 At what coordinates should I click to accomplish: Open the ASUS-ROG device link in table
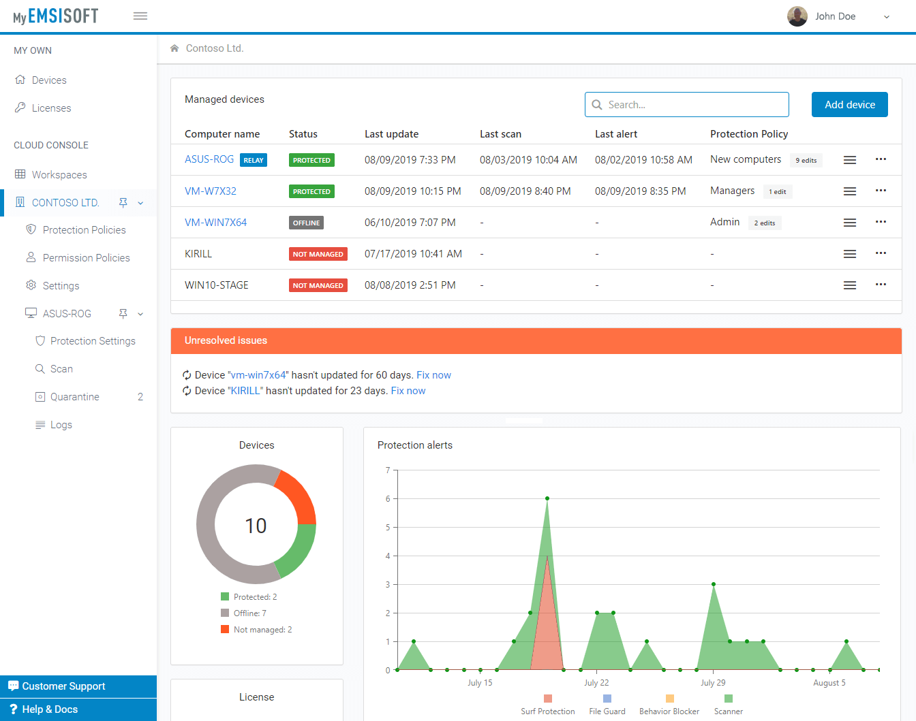tap(209, 159)
